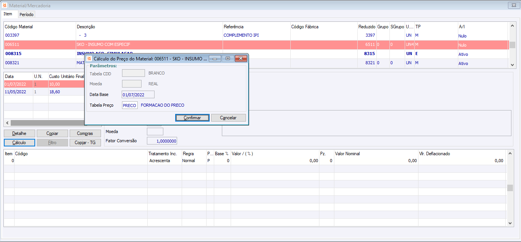The image size is (521, 242).
Task: Click the Código Fábrica column header
Action: tap(305, 27)
